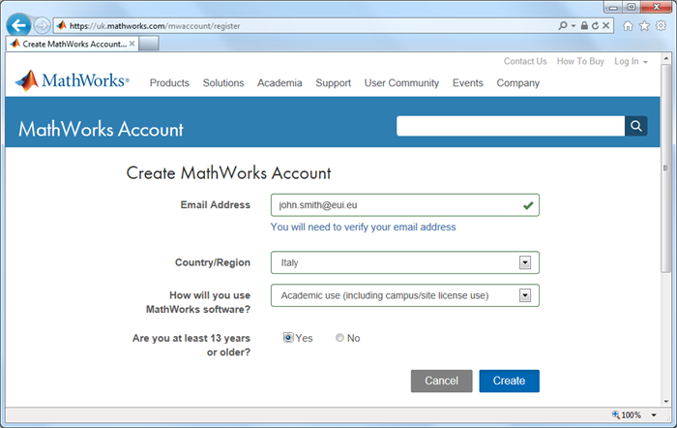Open browser Home page icon
This screenshot has height=428, width=677.
(628, 26)
